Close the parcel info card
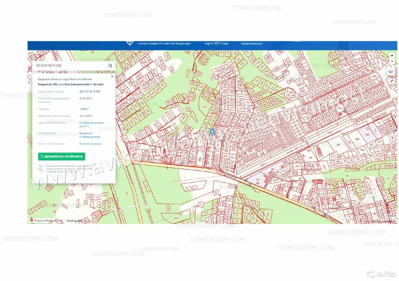Viewport: 399px width, 281px height. click(112, 76)
